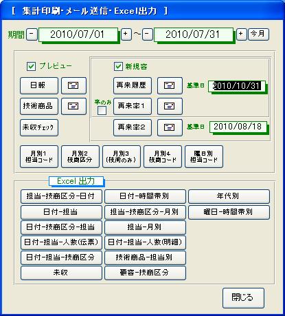Toggle the プレビュー checkbox
This screenshot has width=285, height=316.
tap(31, 67)
